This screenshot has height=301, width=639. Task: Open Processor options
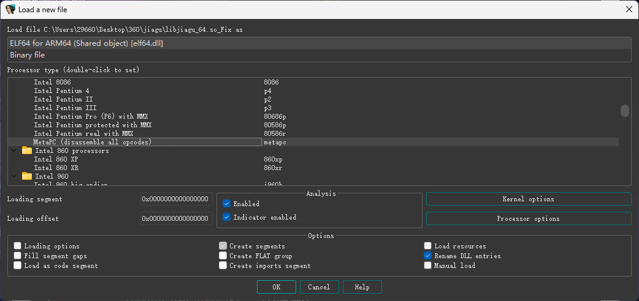[528, 218]
